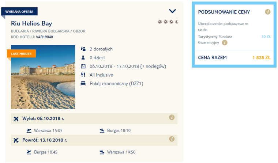This screenshot has width=278, height=163.
Task: Click the Cena Razem 1 828 ZŁ total
Action: click(x=234, y=58)
